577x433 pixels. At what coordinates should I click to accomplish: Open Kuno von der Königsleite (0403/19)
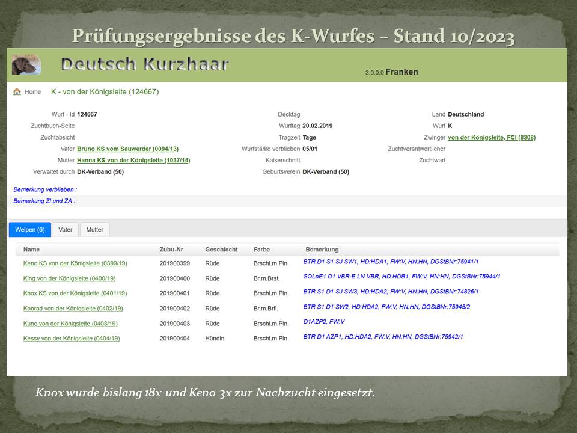click(x=70, y=324)
